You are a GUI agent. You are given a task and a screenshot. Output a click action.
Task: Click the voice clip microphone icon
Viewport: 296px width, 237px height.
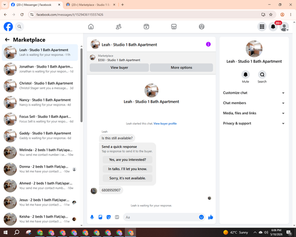point(92,217)
